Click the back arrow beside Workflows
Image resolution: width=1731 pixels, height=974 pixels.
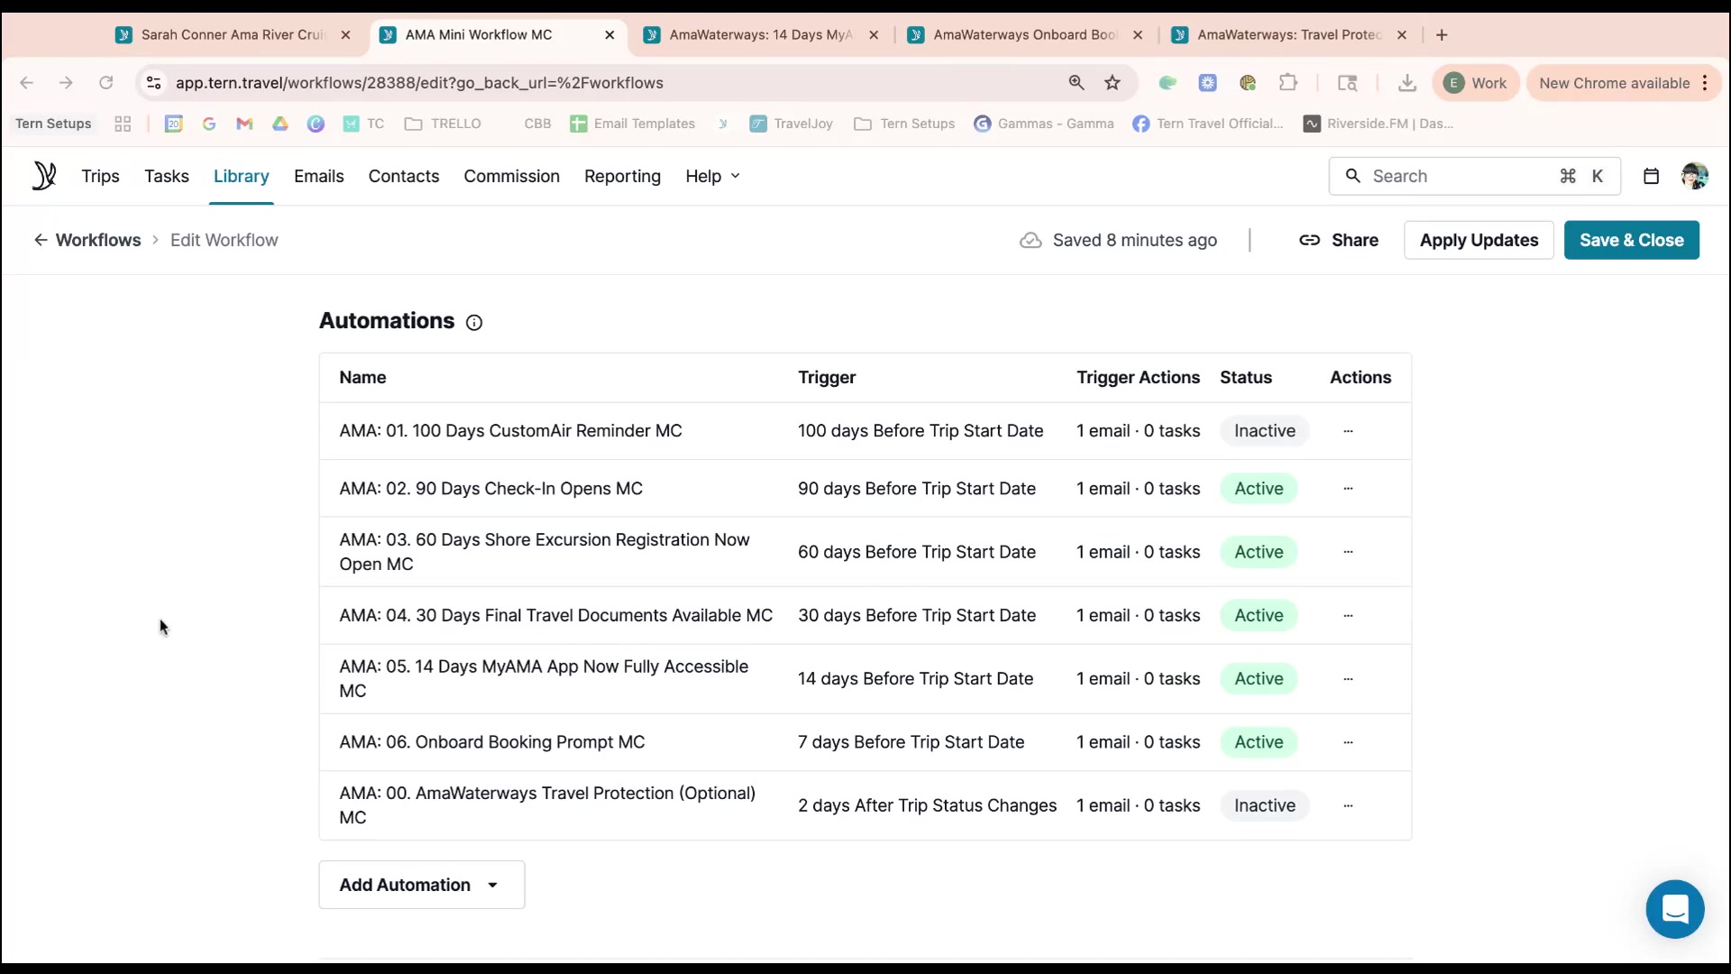tap(41, 240)
